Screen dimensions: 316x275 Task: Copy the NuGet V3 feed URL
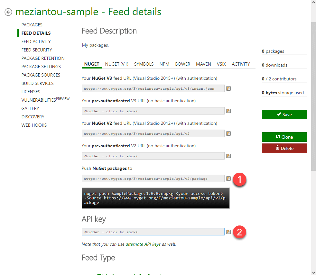[228, 88]
